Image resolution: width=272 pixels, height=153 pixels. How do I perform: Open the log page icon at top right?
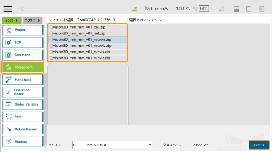coord(262,9)
